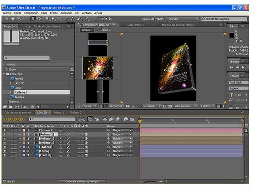Viewport: 255px width, 192px height.
Task: Select the Brush tool
Action: pyautogui.click(x=66, y=19)
